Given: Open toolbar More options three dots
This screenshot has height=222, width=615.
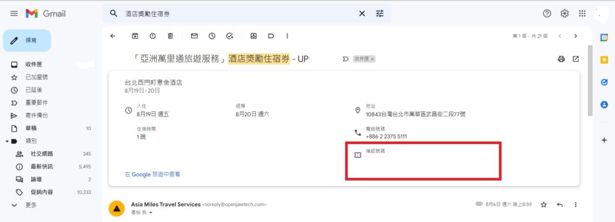Looking at the screenshot, I should pos(287,36).
